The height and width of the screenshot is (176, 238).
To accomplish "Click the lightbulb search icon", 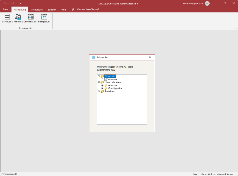I will (x=73, y=9).
